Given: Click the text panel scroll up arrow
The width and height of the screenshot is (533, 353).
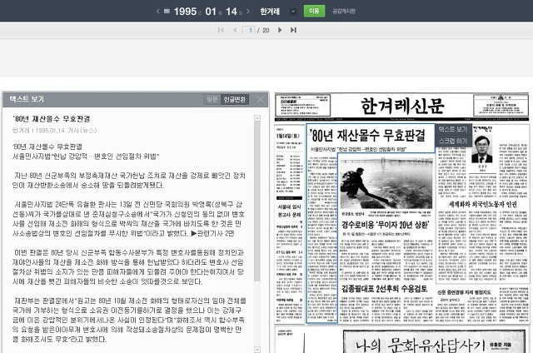Looking at the screenshot, I should [x=257, y=118].
